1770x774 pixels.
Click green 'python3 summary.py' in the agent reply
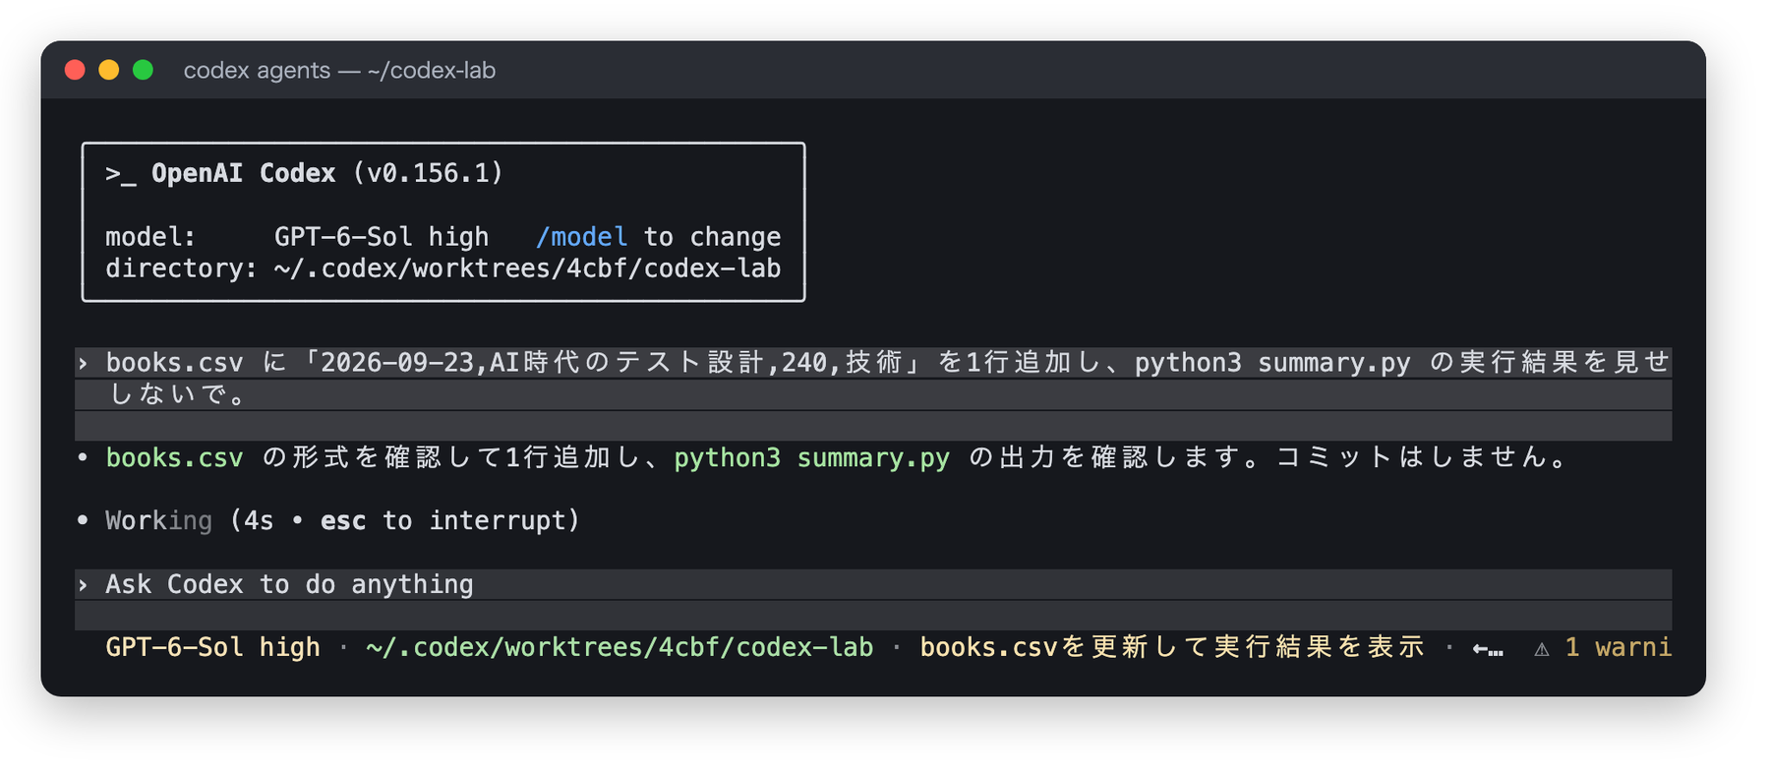point(811,458)
